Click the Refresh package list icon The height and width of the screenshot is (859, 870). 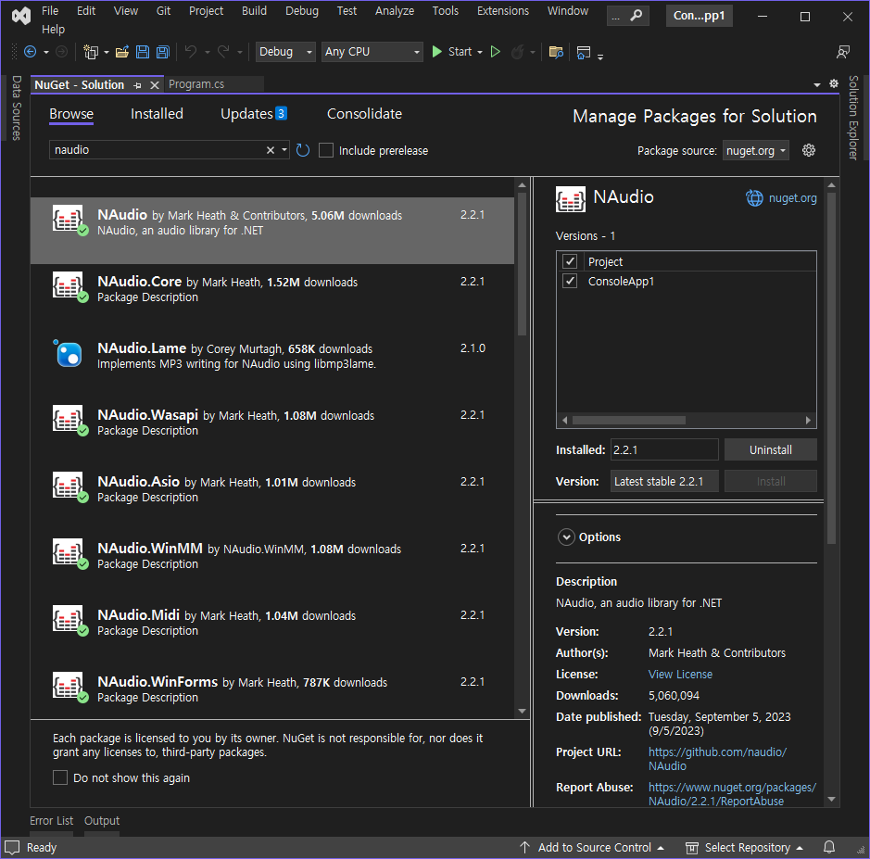[x=303, y=150]
